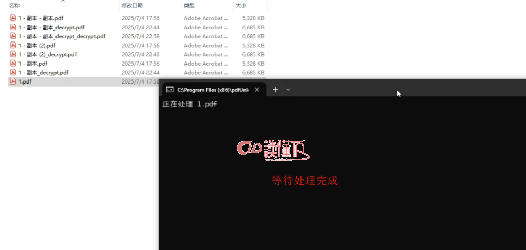Select file name 1 - 副本 (2)_decrypt.pdf
Screen dimensions: 526x250
tap(48, 54)
